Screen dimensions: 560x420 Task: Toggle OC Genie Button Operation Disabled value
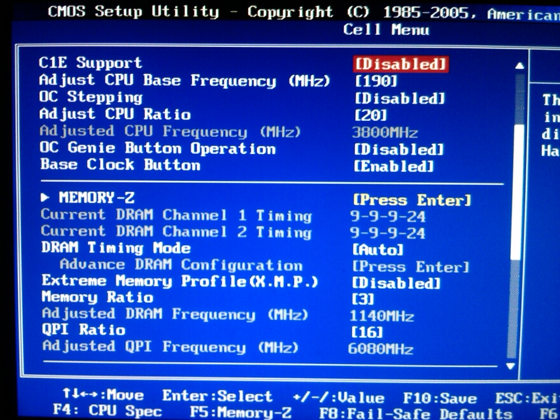(398, 150)
